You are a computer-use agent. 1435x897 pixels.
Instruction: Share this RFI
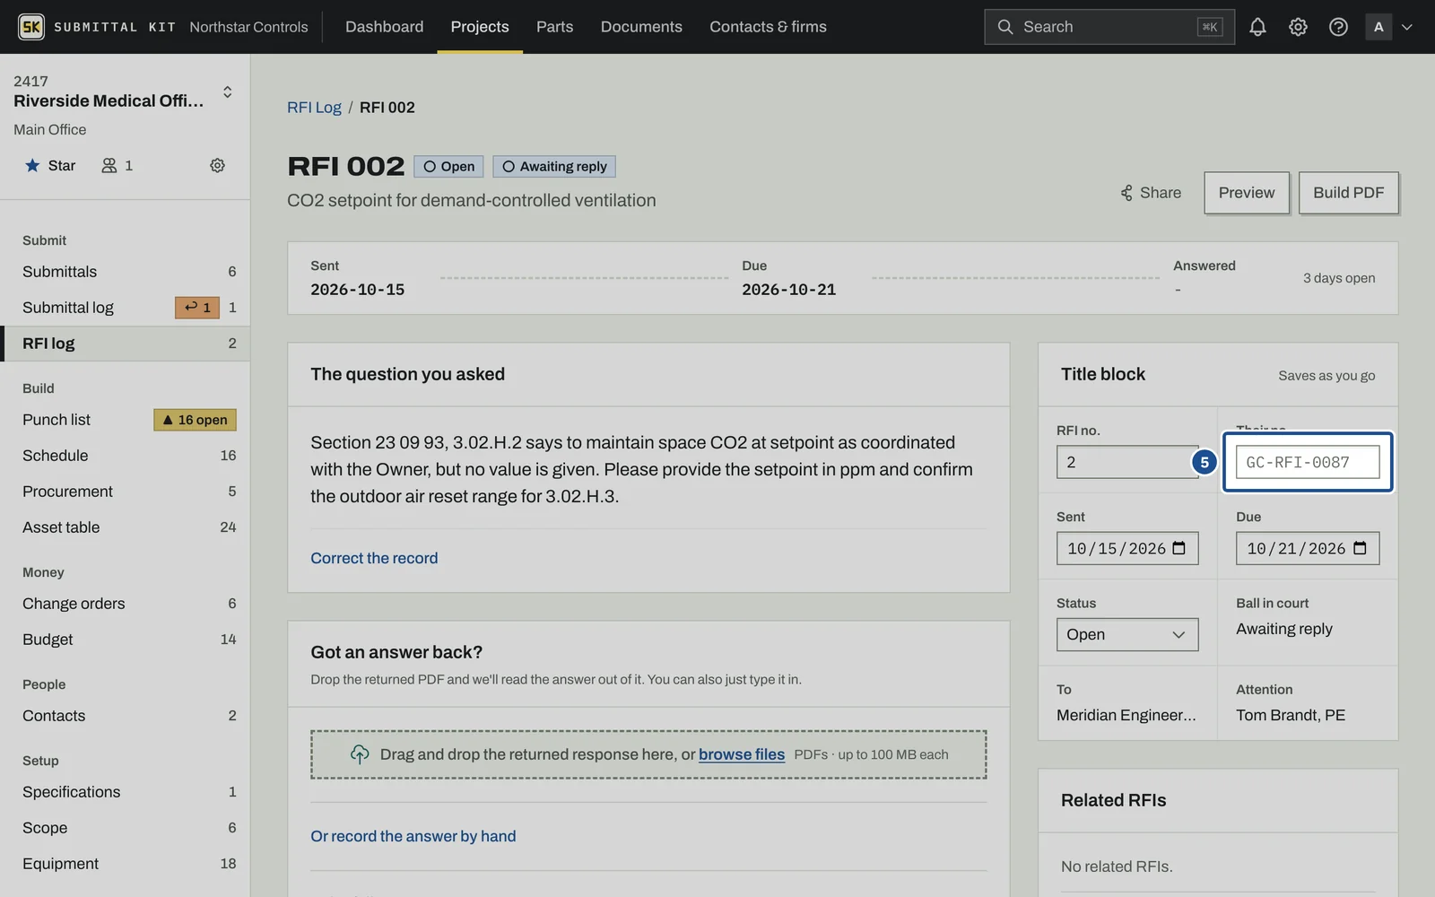click(x=1151, y=193)
